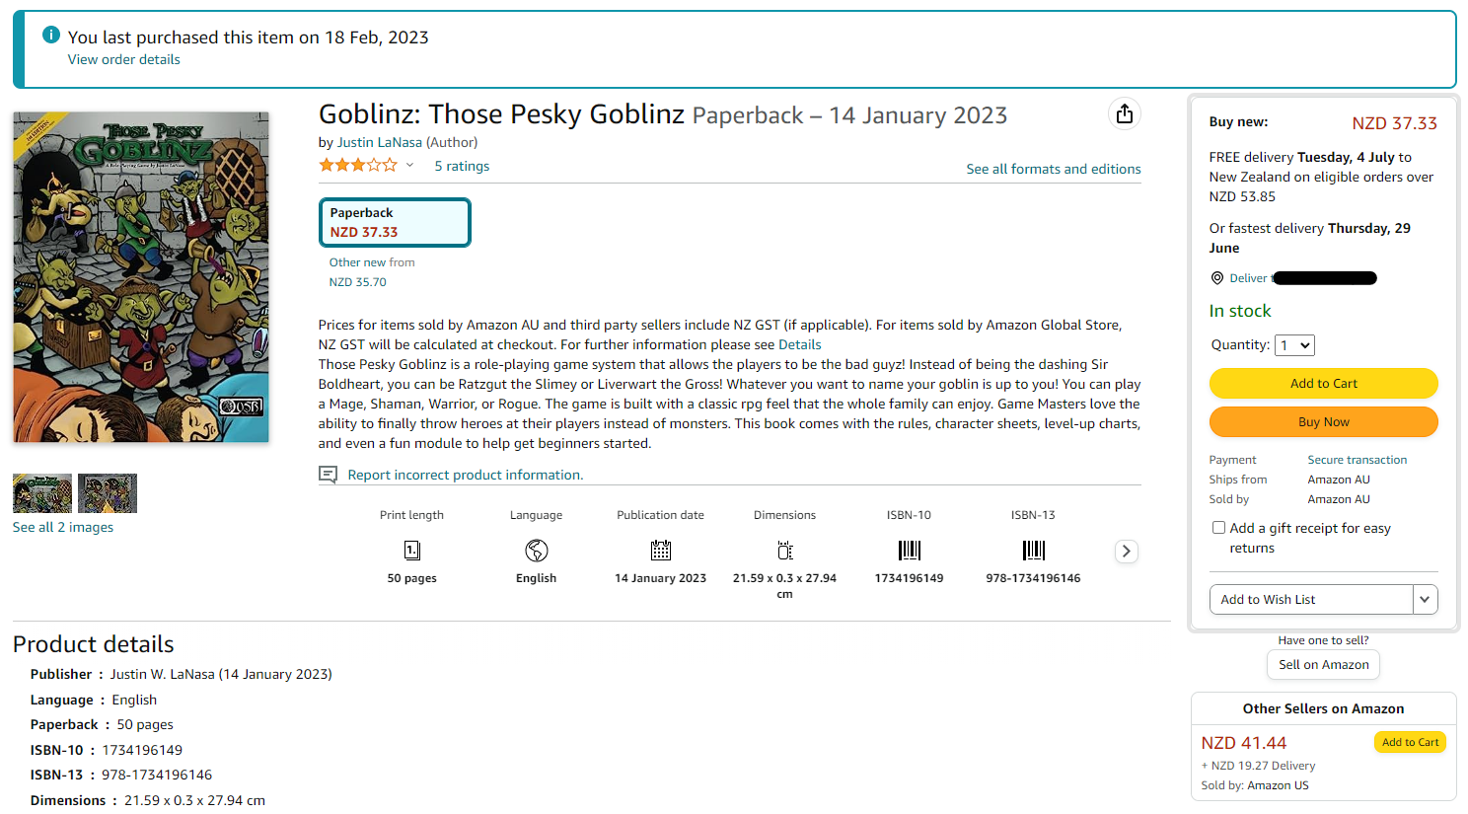The height and width of the screenshot is (814, 1468).
Task: Open the Quantity dropdown
Action: [x=1294, y=345]
